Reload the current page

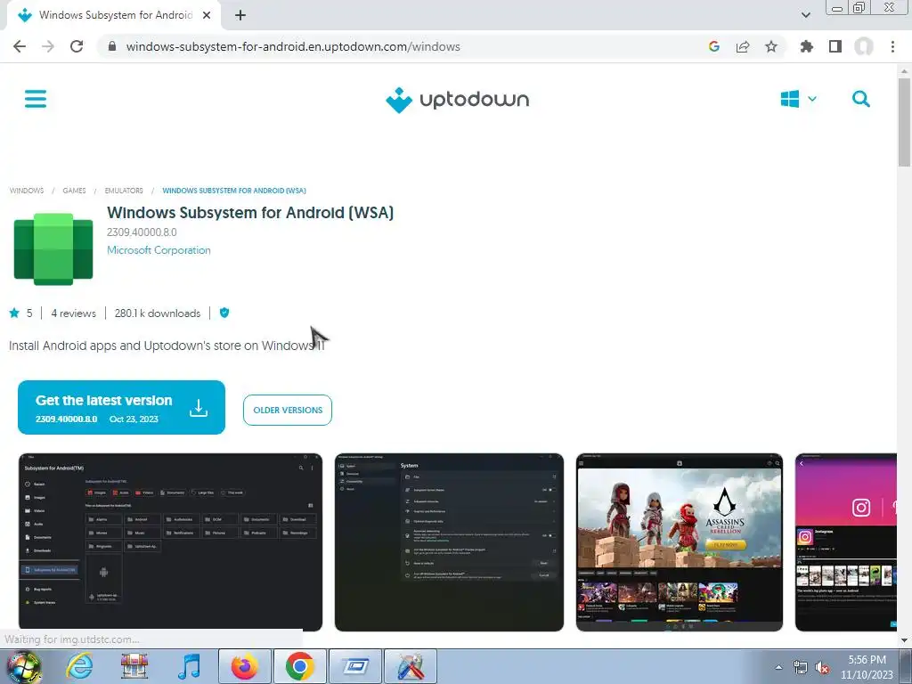click(x=77, y=46)
